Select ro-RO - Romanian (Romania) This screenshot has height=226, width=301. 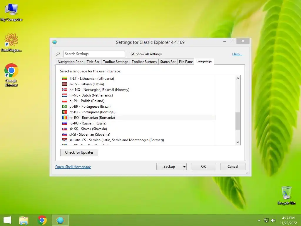(139, 118)
